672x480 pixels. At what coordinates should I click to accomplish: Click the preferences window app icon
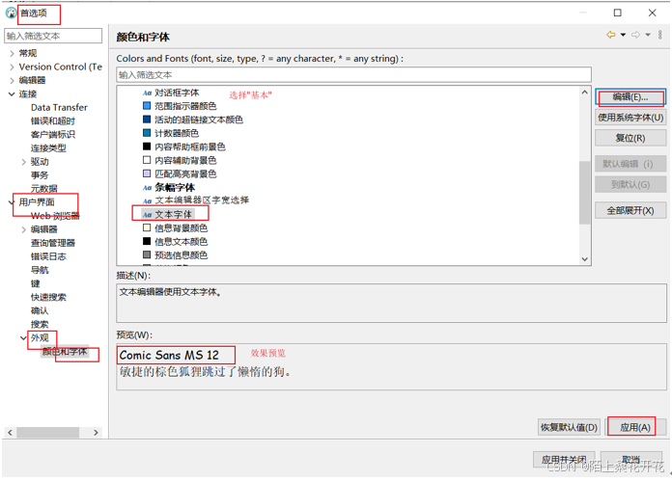(x=11, y=13)
